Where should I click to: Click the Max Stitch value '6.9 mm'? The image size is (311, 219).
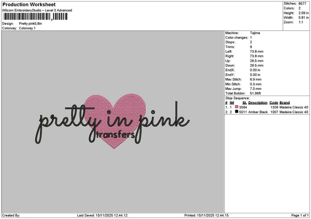coord(256,80)
